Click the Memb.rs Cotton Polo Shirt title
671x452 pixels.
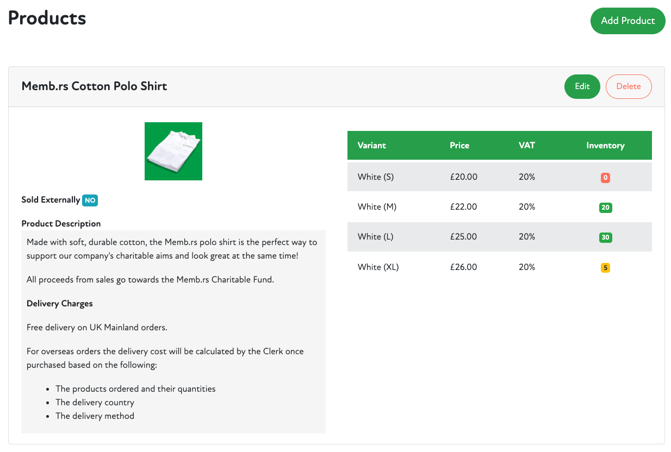pos(94,86)
